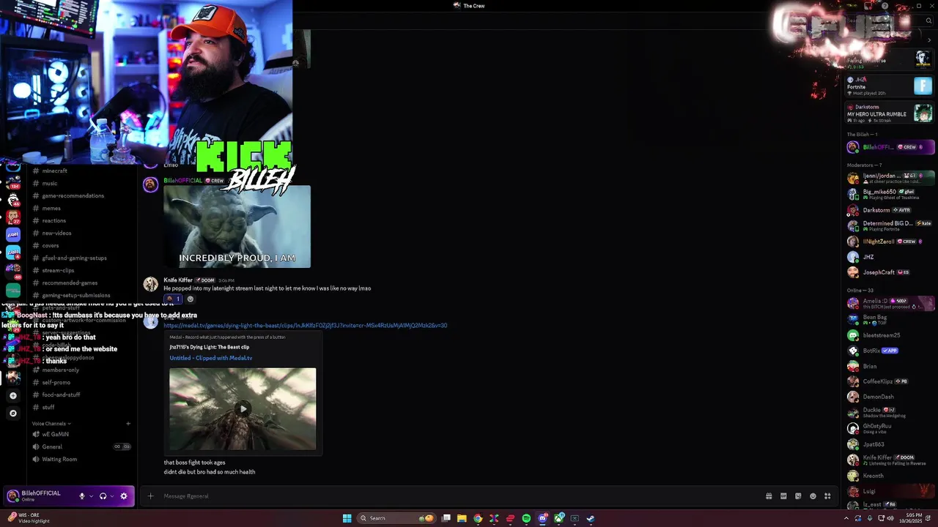Open Discord User Settings gear
Image resolution: width=938 pixels, height=527 pixels.
(x=124, y=496)
